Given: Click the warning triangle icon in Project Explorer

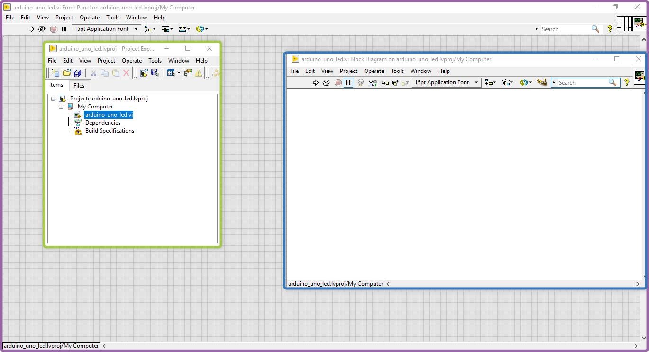Looking at the screenshot, I should (x=198, y=73).
